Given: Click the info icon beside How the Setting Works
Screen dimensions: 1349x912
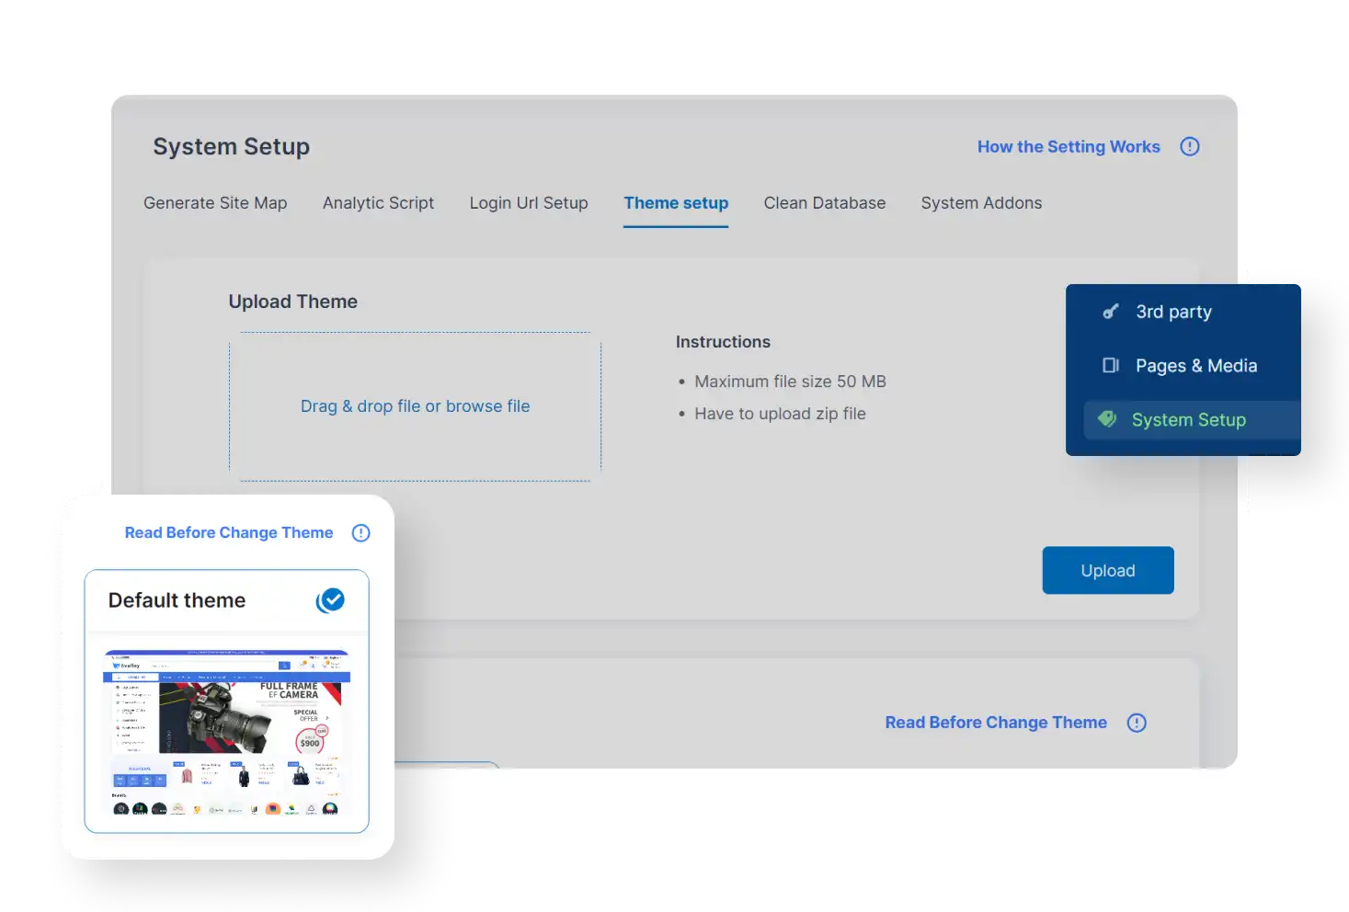Looking at the screenshot, I should (1190, 146).
